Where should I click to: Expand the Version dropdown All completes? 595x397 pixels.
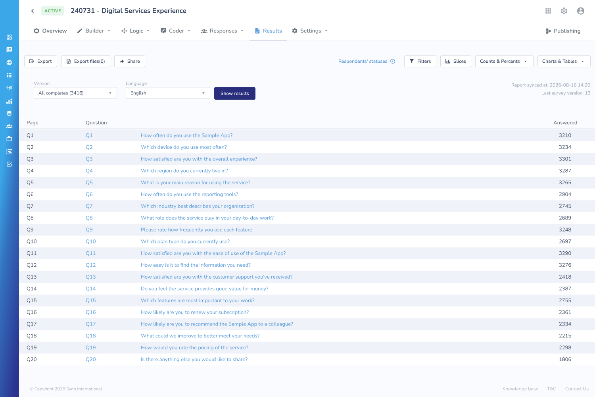[x=75, y=93]
